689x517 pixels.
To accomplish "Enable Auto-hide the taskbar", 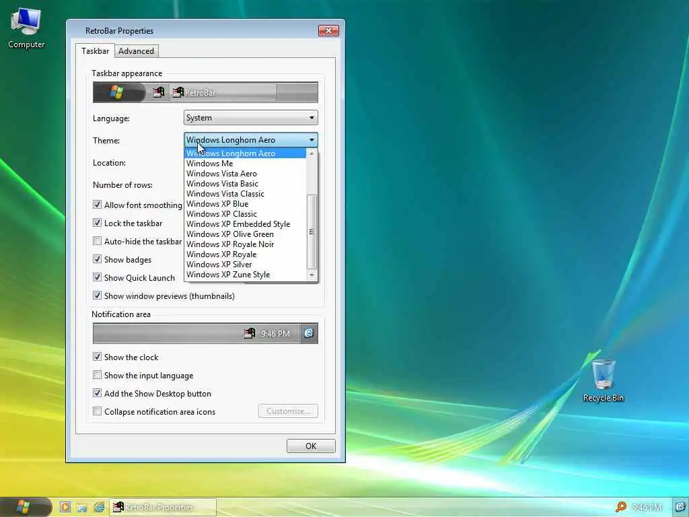I will point(97,241).
